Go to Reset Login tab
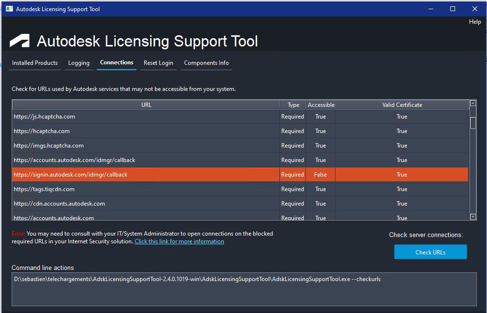This screenshot has height=313, width=487. point(158,63)
